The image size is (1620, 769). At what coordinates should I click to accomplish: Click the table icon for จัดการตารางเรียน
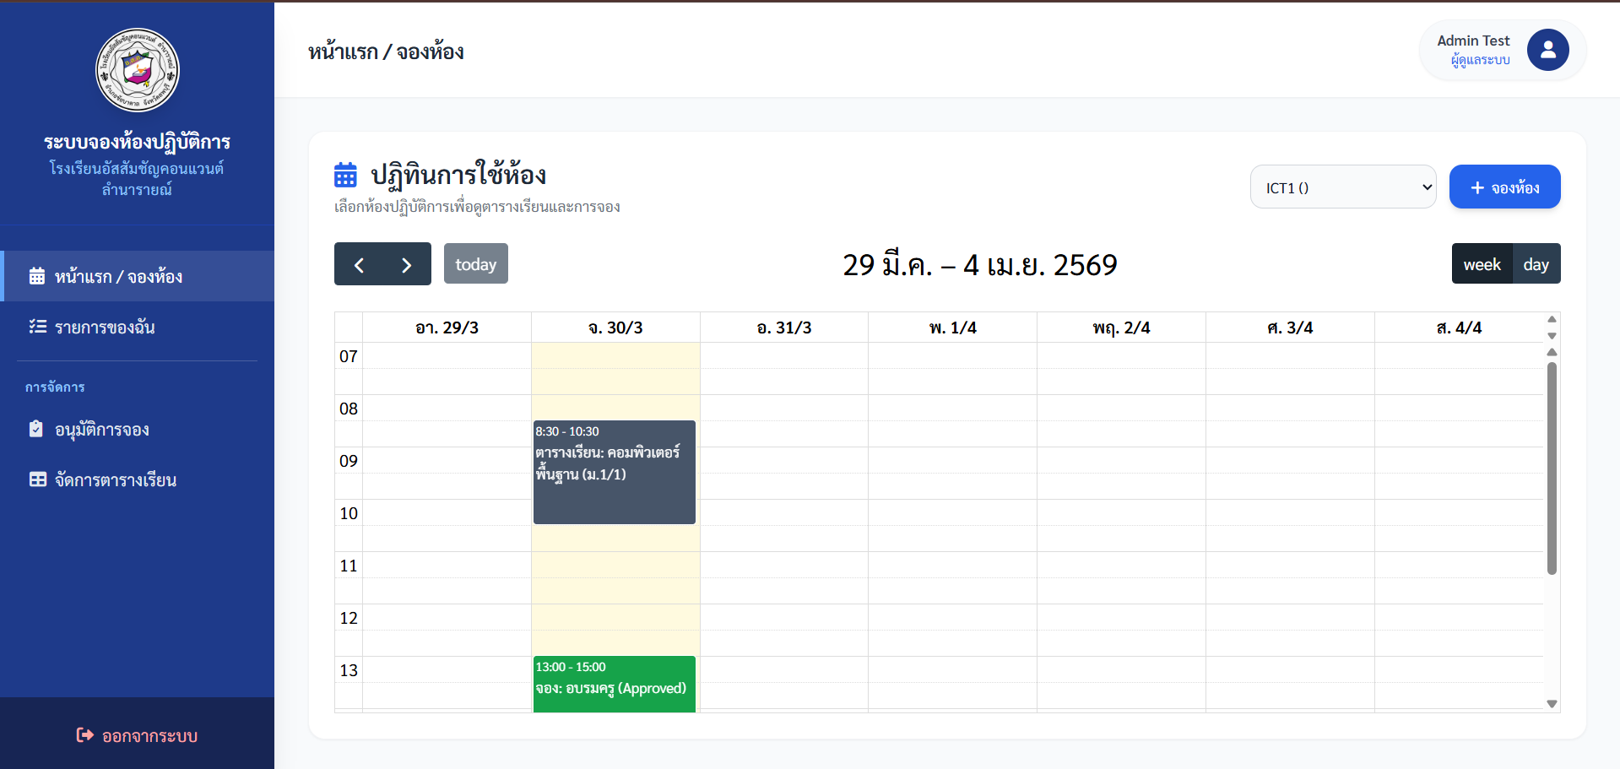pyautogui.click(x=37, y=479)
